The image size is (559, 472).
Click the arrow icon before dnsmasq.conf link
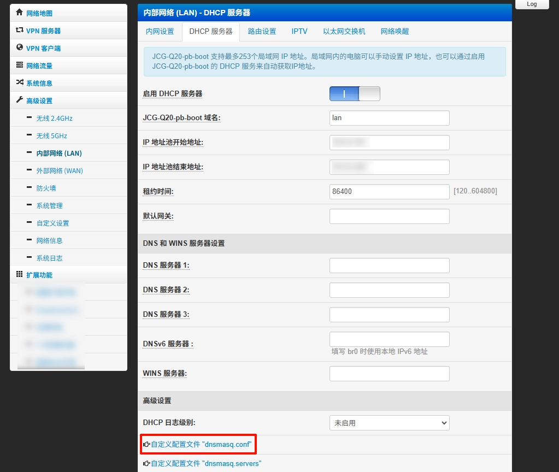(x=146, y=444)
